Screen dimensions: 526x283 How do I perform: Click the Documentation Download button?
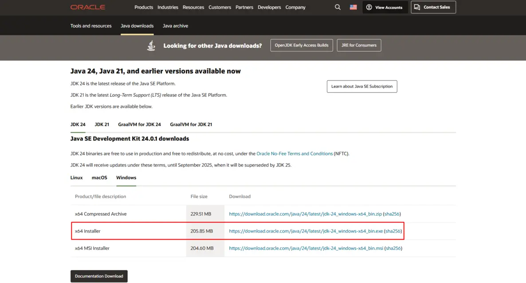pyautogui.click(x=99, y=276)
